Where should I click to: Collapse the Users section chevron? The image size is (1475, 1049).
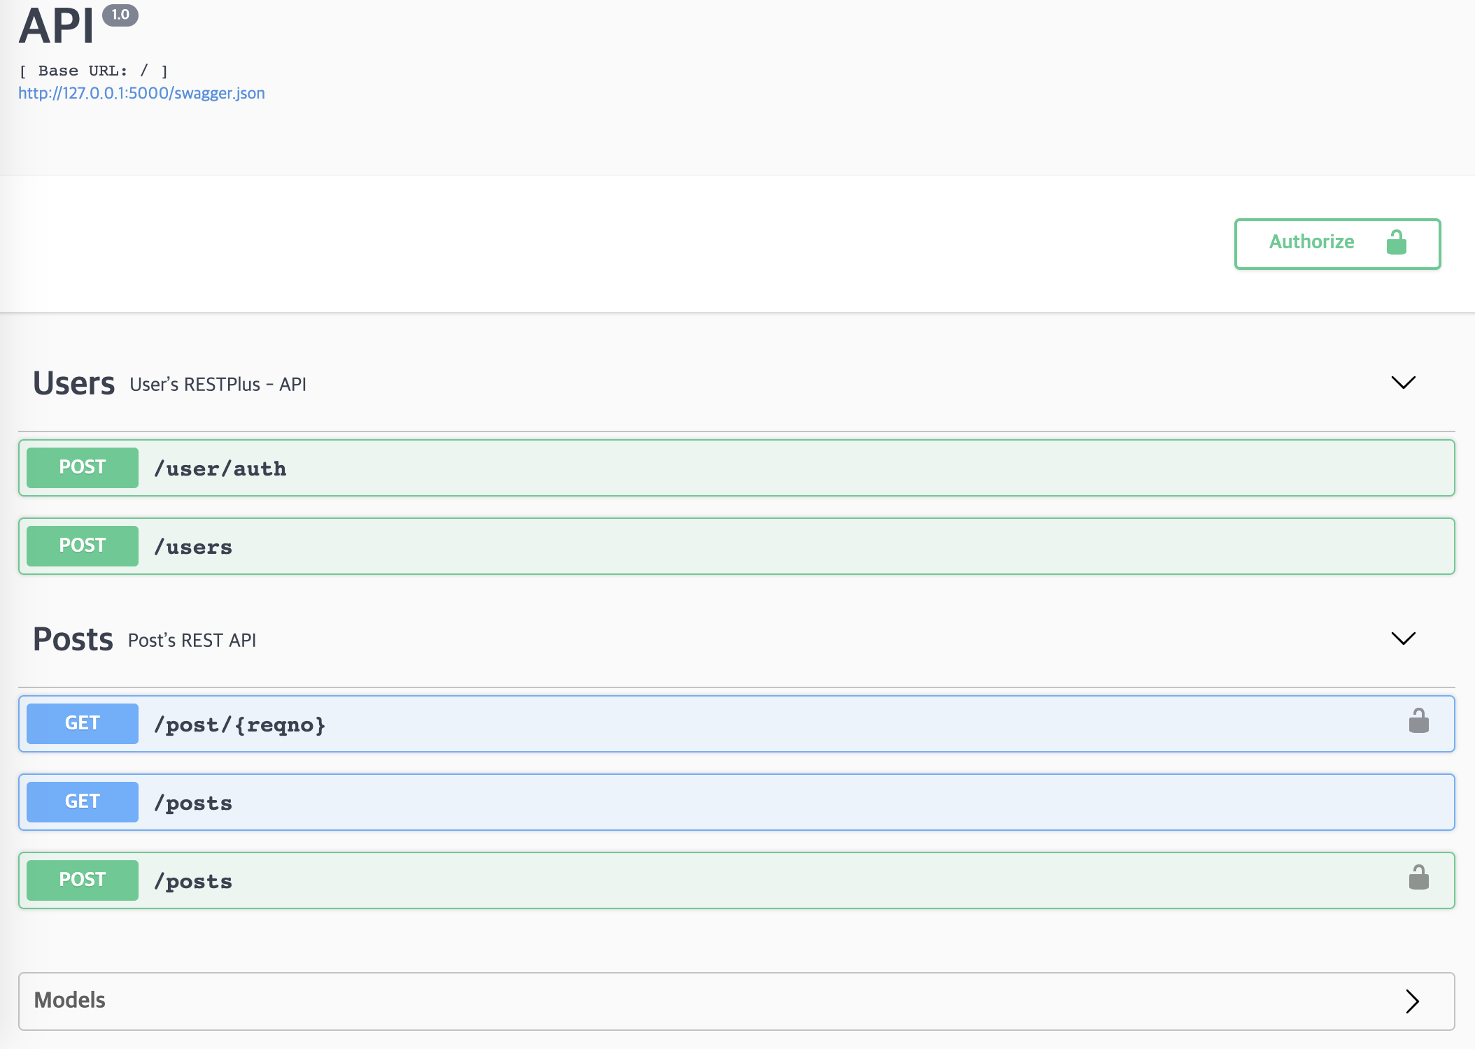tap(1403, 383)
